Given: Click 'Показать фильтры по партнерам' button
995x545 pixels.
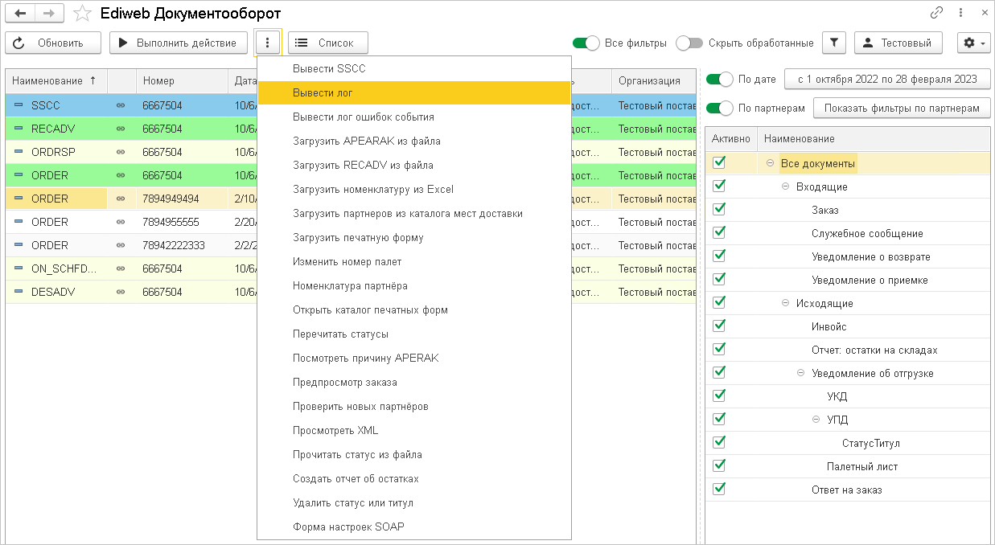Looking at the screenshot, I should click(x=901, y=108).
